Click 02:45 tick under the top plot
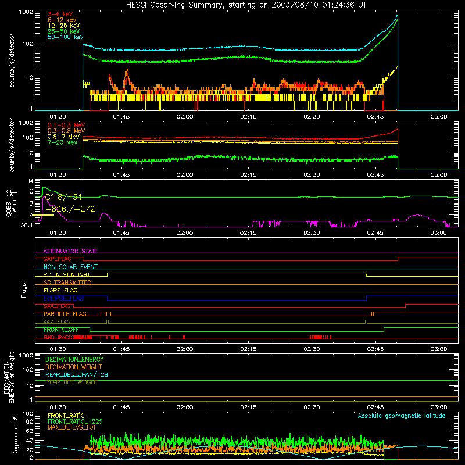 (x=375, y=117)
